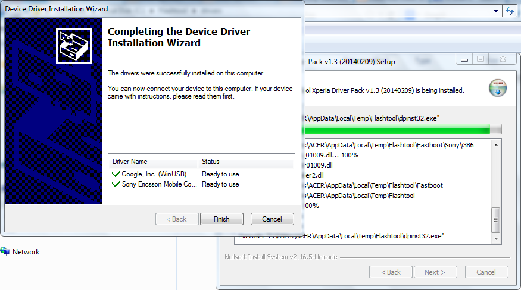Click Ready to use status for Google driver
The image size is (521, 290).
[220, 174]
